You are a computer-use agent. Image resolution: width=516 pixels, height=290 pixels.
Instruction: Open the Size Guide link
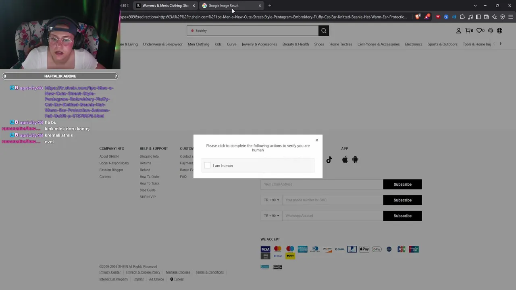(x=148, y=190)
